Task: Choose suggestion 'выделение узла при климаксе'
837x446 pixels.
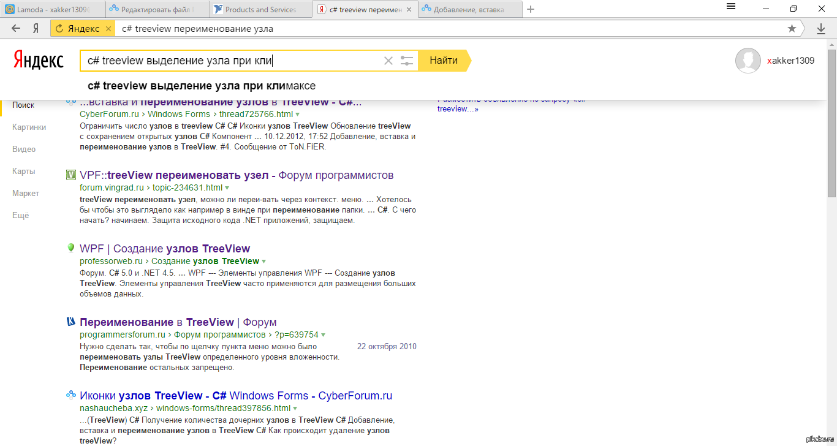Action: click(202, 86)
